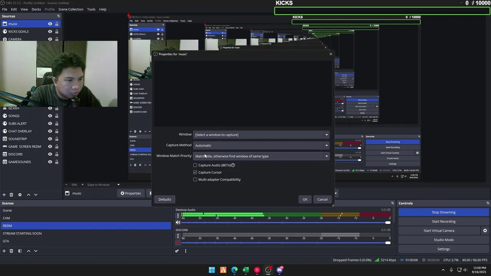
Task: Hide the music source with eye icon
Action: click(x=50, y=24)
